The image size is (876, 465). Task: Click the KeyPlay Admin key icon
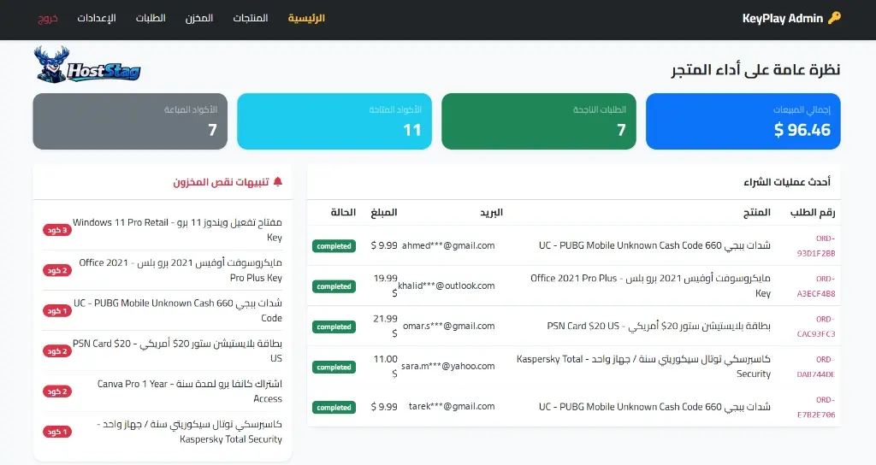pos(834,18)
